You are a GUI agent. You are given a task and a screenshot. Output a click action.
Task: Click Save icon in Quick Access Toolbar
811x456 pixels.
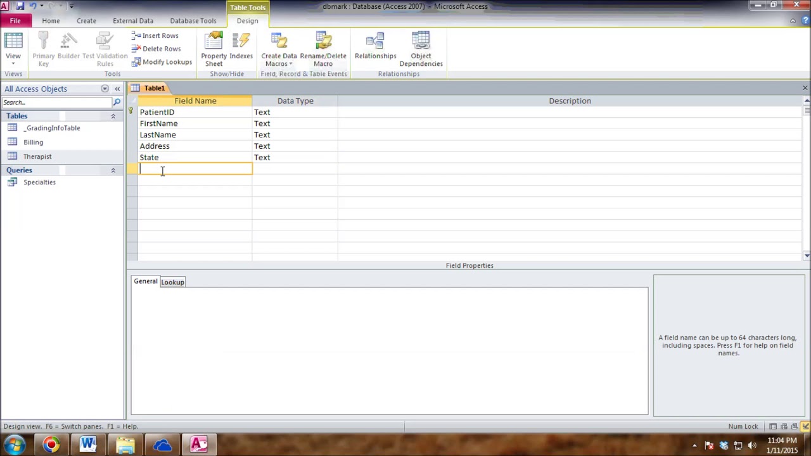[x=20, y=6]
